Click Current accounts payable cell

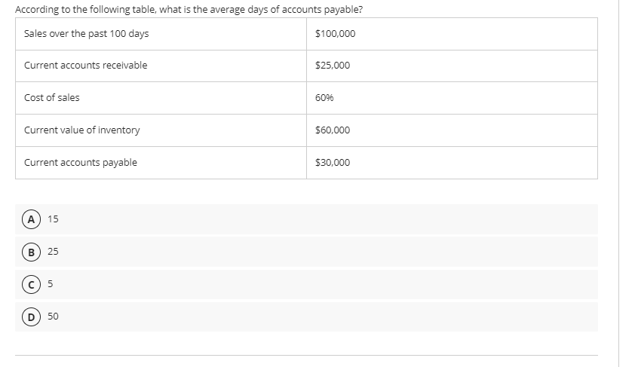point(161,163)
